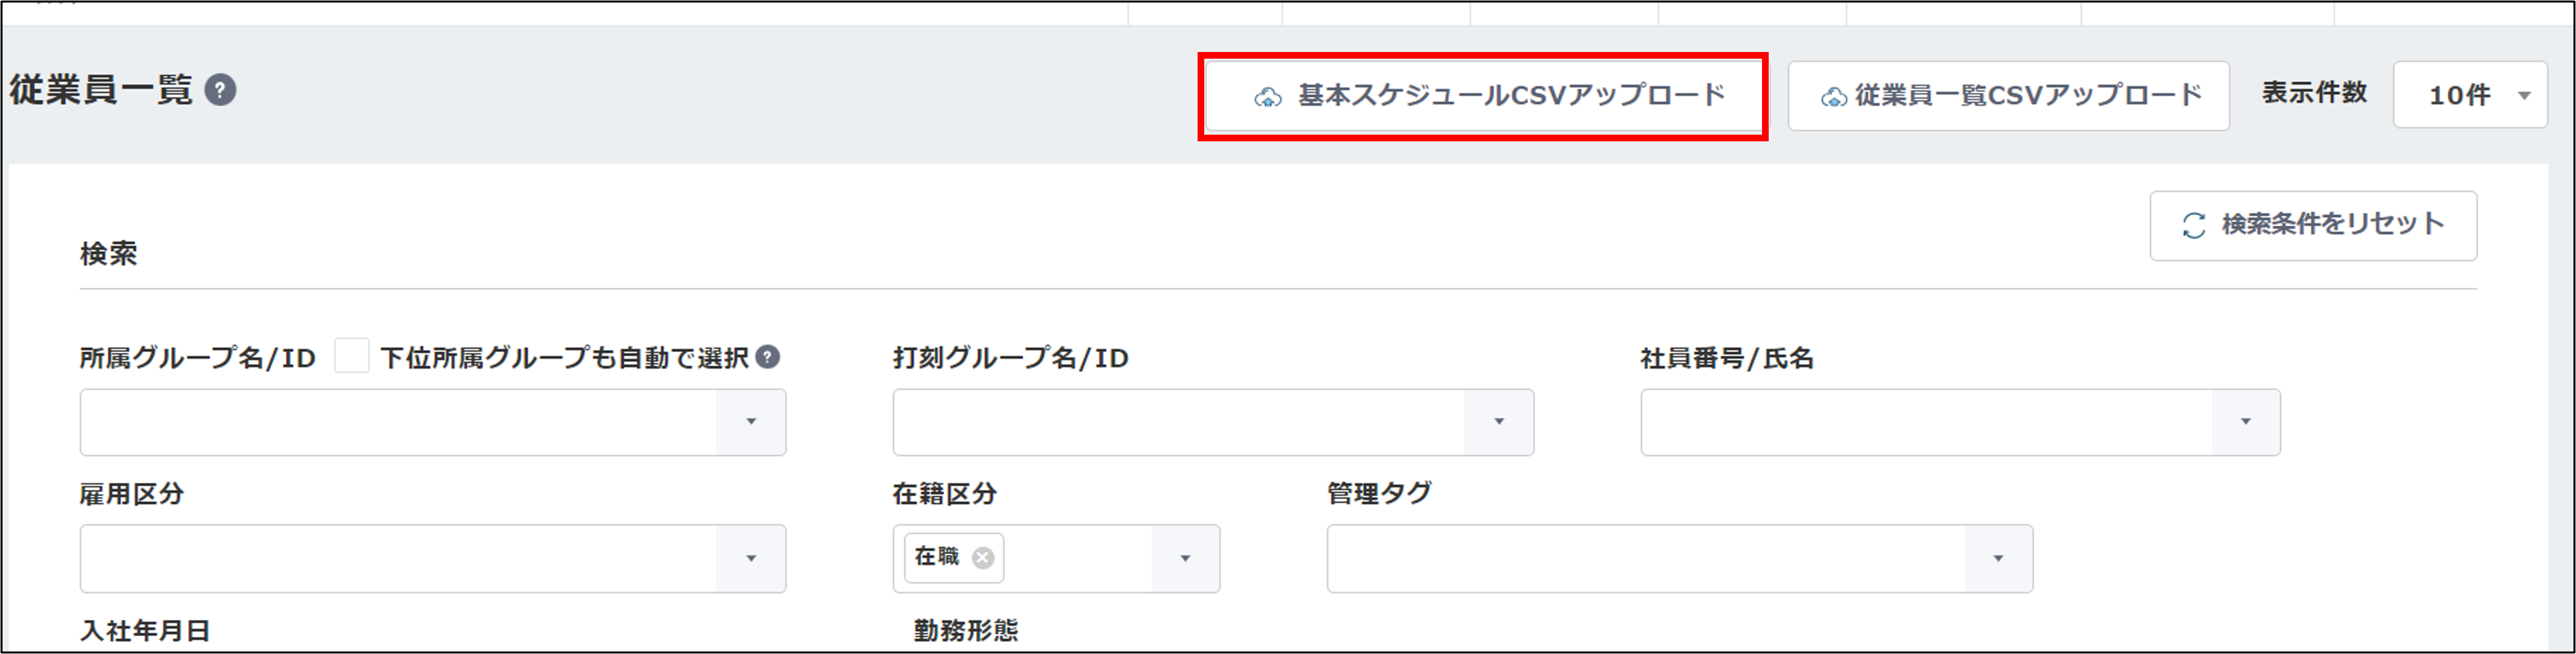Enable 下位所属グループも自動で選択 checkbox
Viewport: 2576px width, 654px height.
point(351,357)
